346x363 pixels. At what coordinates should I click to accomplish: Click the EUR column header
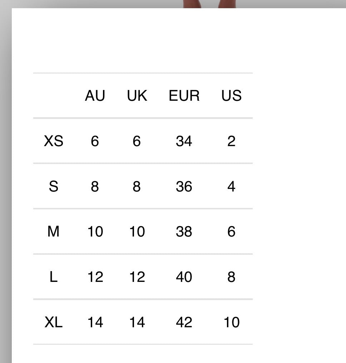pos(184,95)
